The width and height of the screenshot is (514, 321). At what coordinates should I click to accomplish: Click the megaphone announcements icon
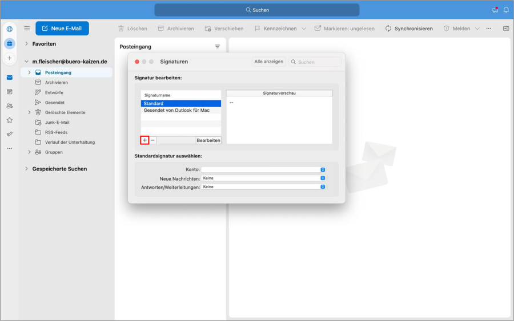[x=495, y=10]
